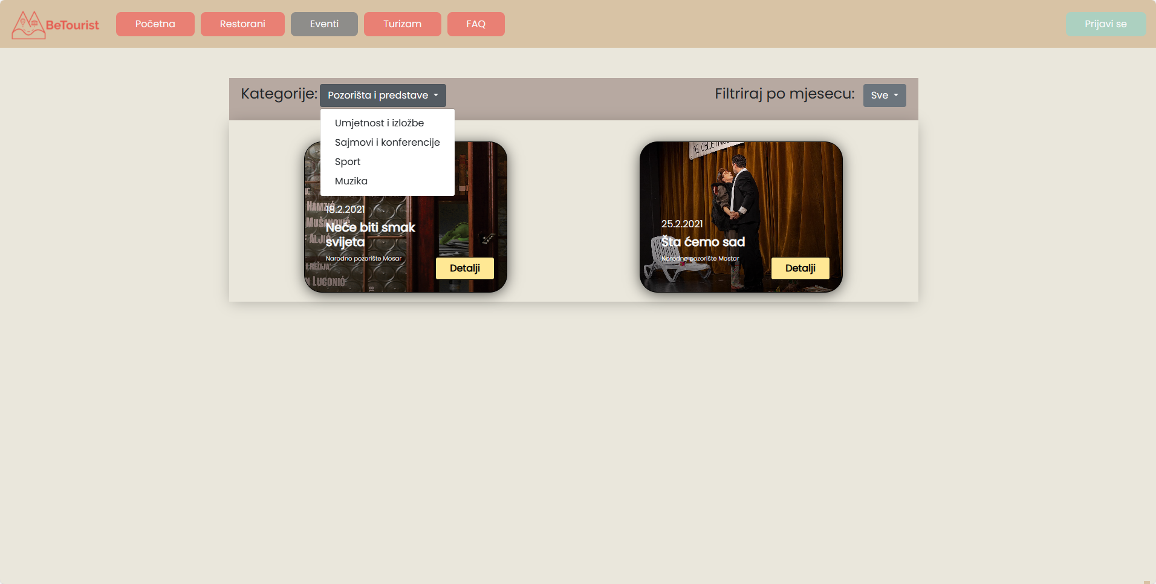Viewport: 1156px width, 584px height.
Task: Select the Eventi navigation button
Action: pos(324,24)
